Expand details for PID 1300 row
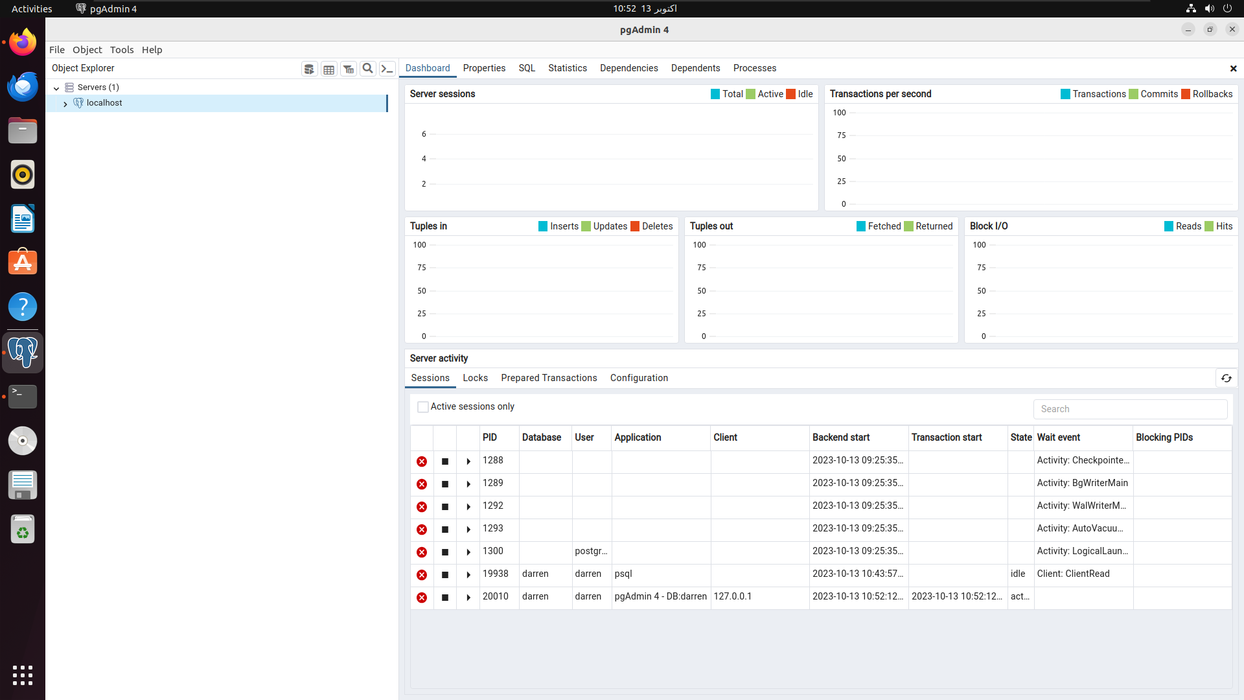The height and width of the screenshot is (700, 1244). (x=468, y=552)
